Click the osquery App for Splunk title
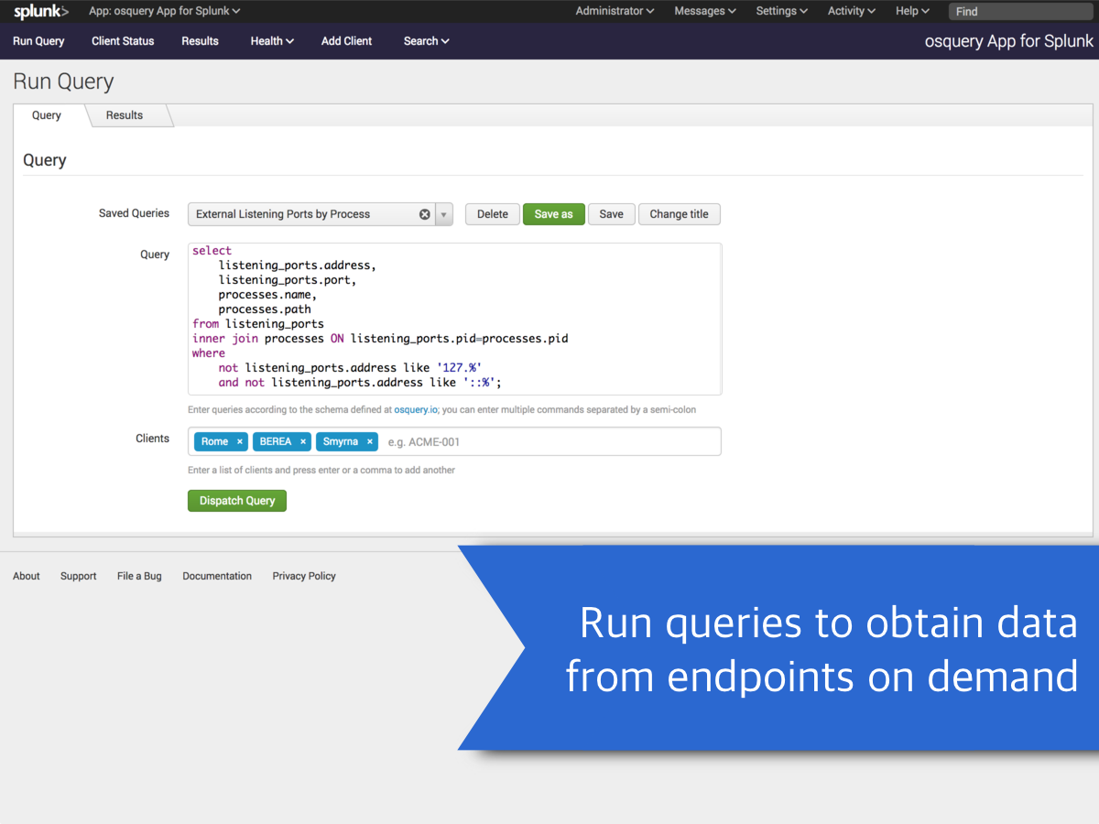Image resolution: width=1099 pixels, height=824 pixels. (x=1009, y=41)
